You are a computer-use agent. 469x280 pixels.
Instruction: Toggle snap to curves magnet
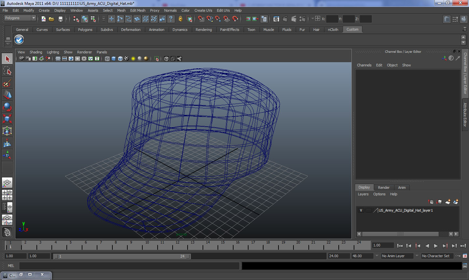[210, 19]
